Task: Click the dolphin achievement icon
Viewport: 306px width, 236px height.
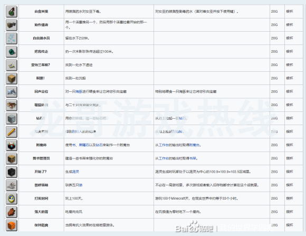Action: coord(12,92)
